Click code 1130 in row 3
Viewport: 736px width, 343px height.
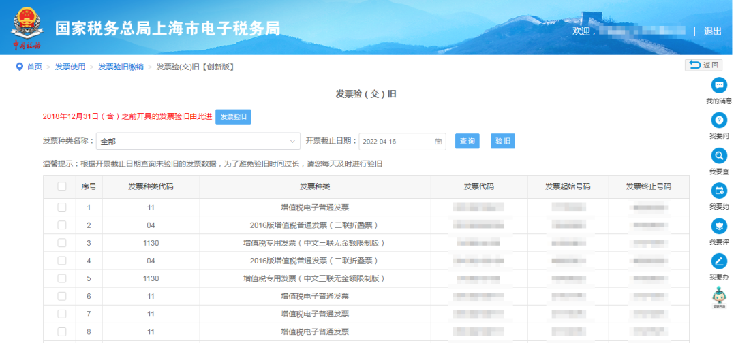(x=151, y=243)
